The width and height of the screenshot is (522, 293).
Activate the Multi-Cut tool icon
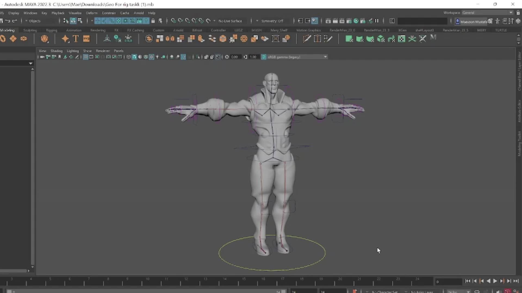click(307, 39)
